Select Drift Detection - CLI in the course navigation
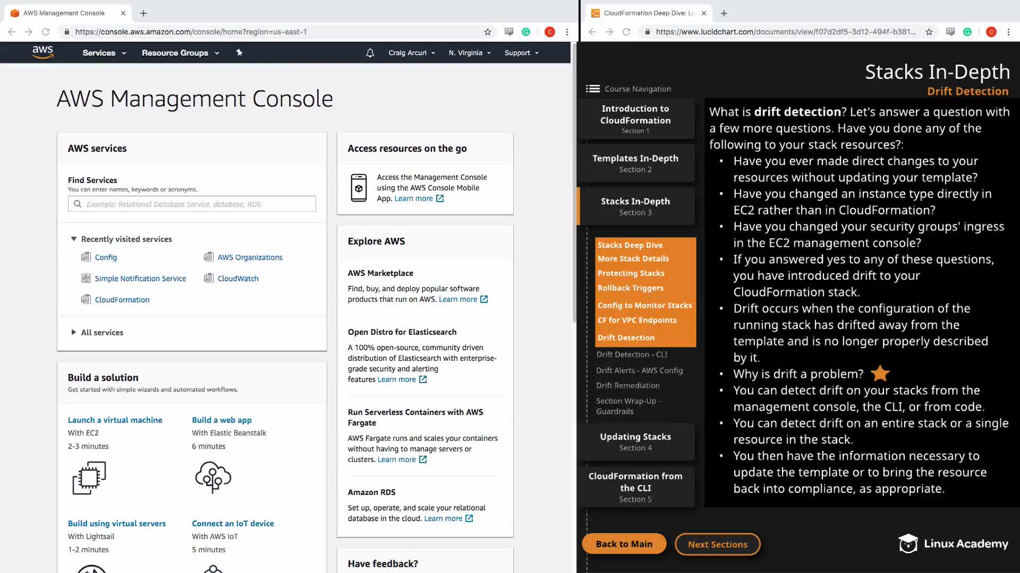 coord(631,354)
